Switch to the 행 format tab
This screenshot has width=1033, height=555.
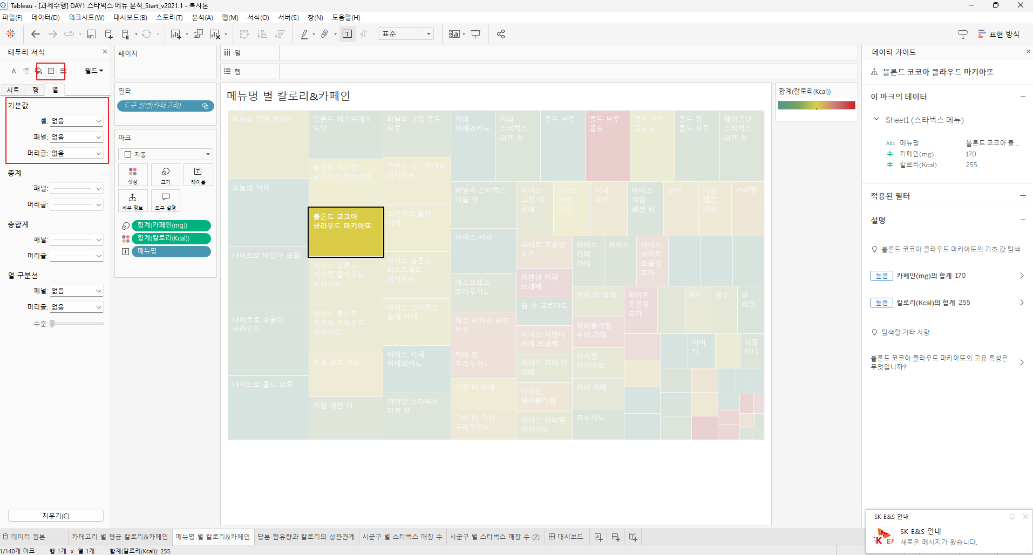click(x=36, y=90)
